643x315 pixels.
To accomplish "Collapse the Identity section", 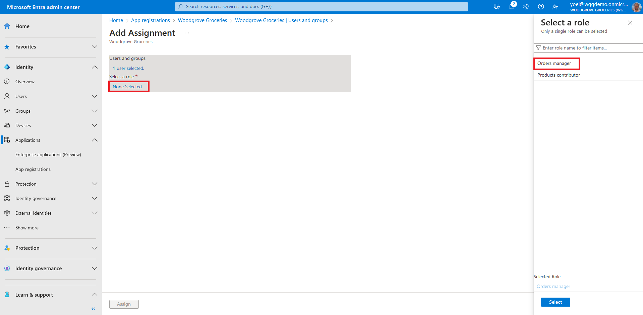I will coord(95,67).
